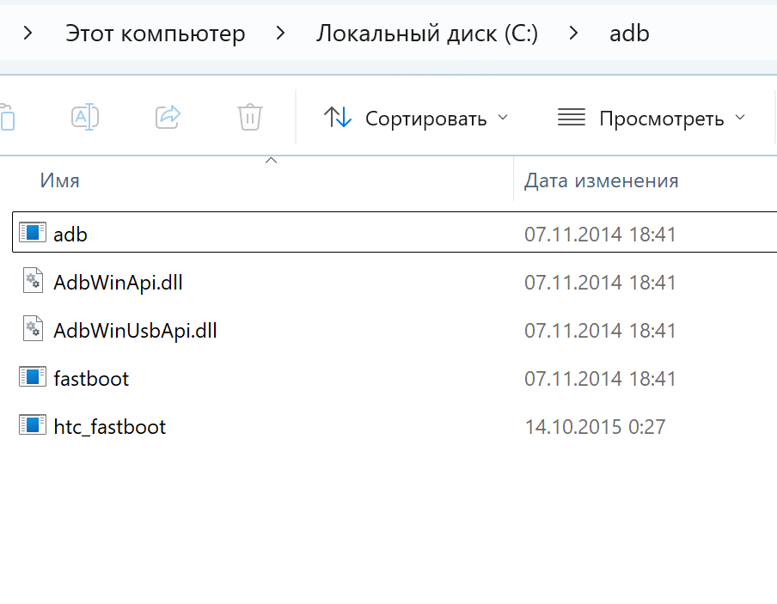The image size is (777, 604).
Task: Click the adb folder in breadcrumb
Action: pyautogui.click(x=629, y=34)
